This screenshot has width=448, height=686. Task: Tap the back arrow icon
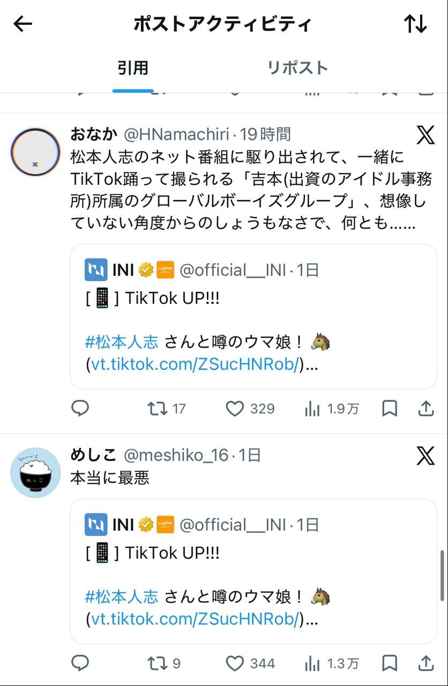[x=23, y=24]
